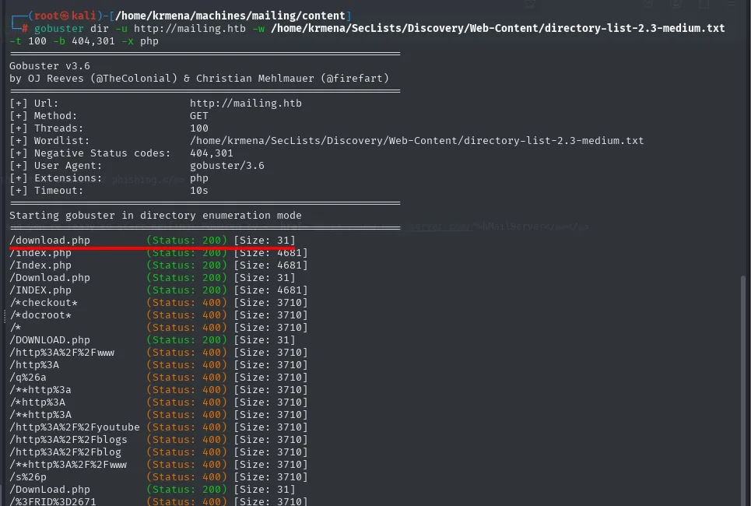The height and width of the screenshot is (506, 751).
Task: Click '[Size: 3710]' on the /*docroot* row
Action: click(x=271, y=314)
